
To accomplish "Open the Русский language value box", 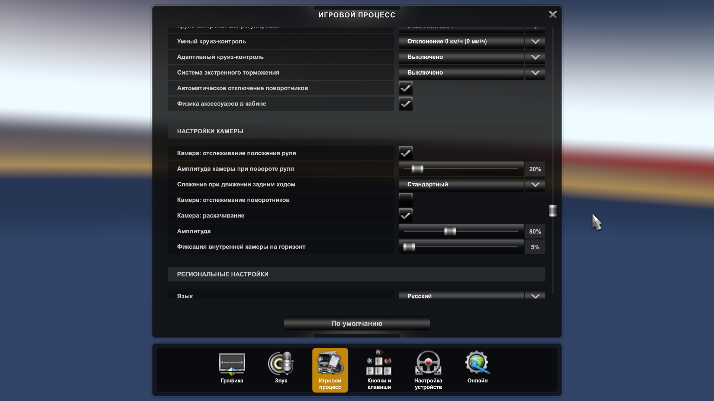I will tap(461, 295).
